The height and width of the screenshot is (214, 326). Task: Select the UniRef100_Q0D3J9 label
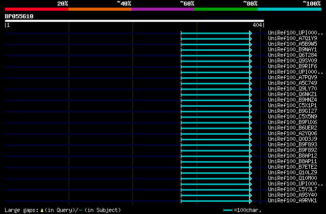coord(292,139)
